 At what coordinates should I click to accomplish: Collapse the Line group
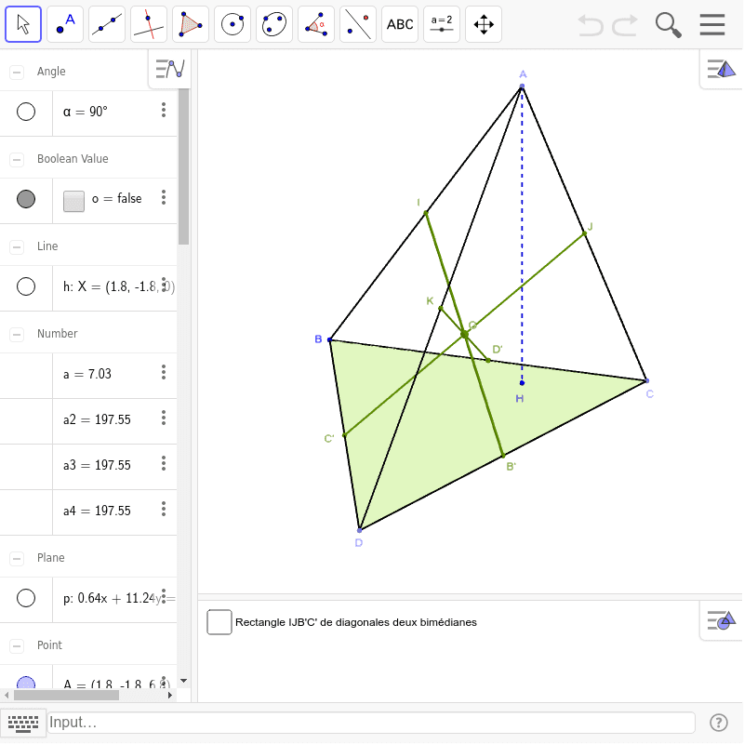point(17,246)
